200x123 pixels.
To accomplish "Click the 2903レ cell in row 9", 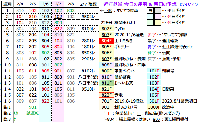I will pyautogui.click(x=88, y=59).
